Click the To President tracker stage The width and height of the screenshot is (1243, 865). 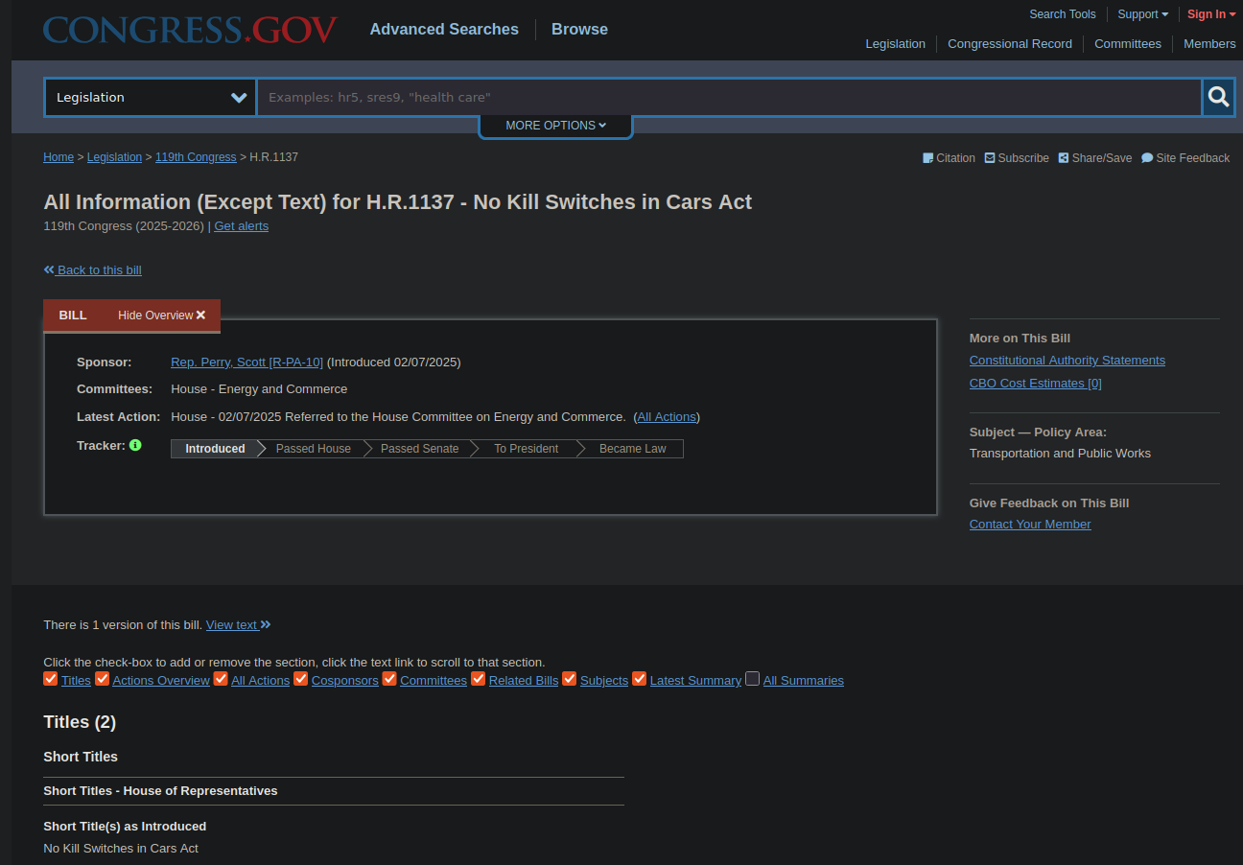(x=527, y=449)
